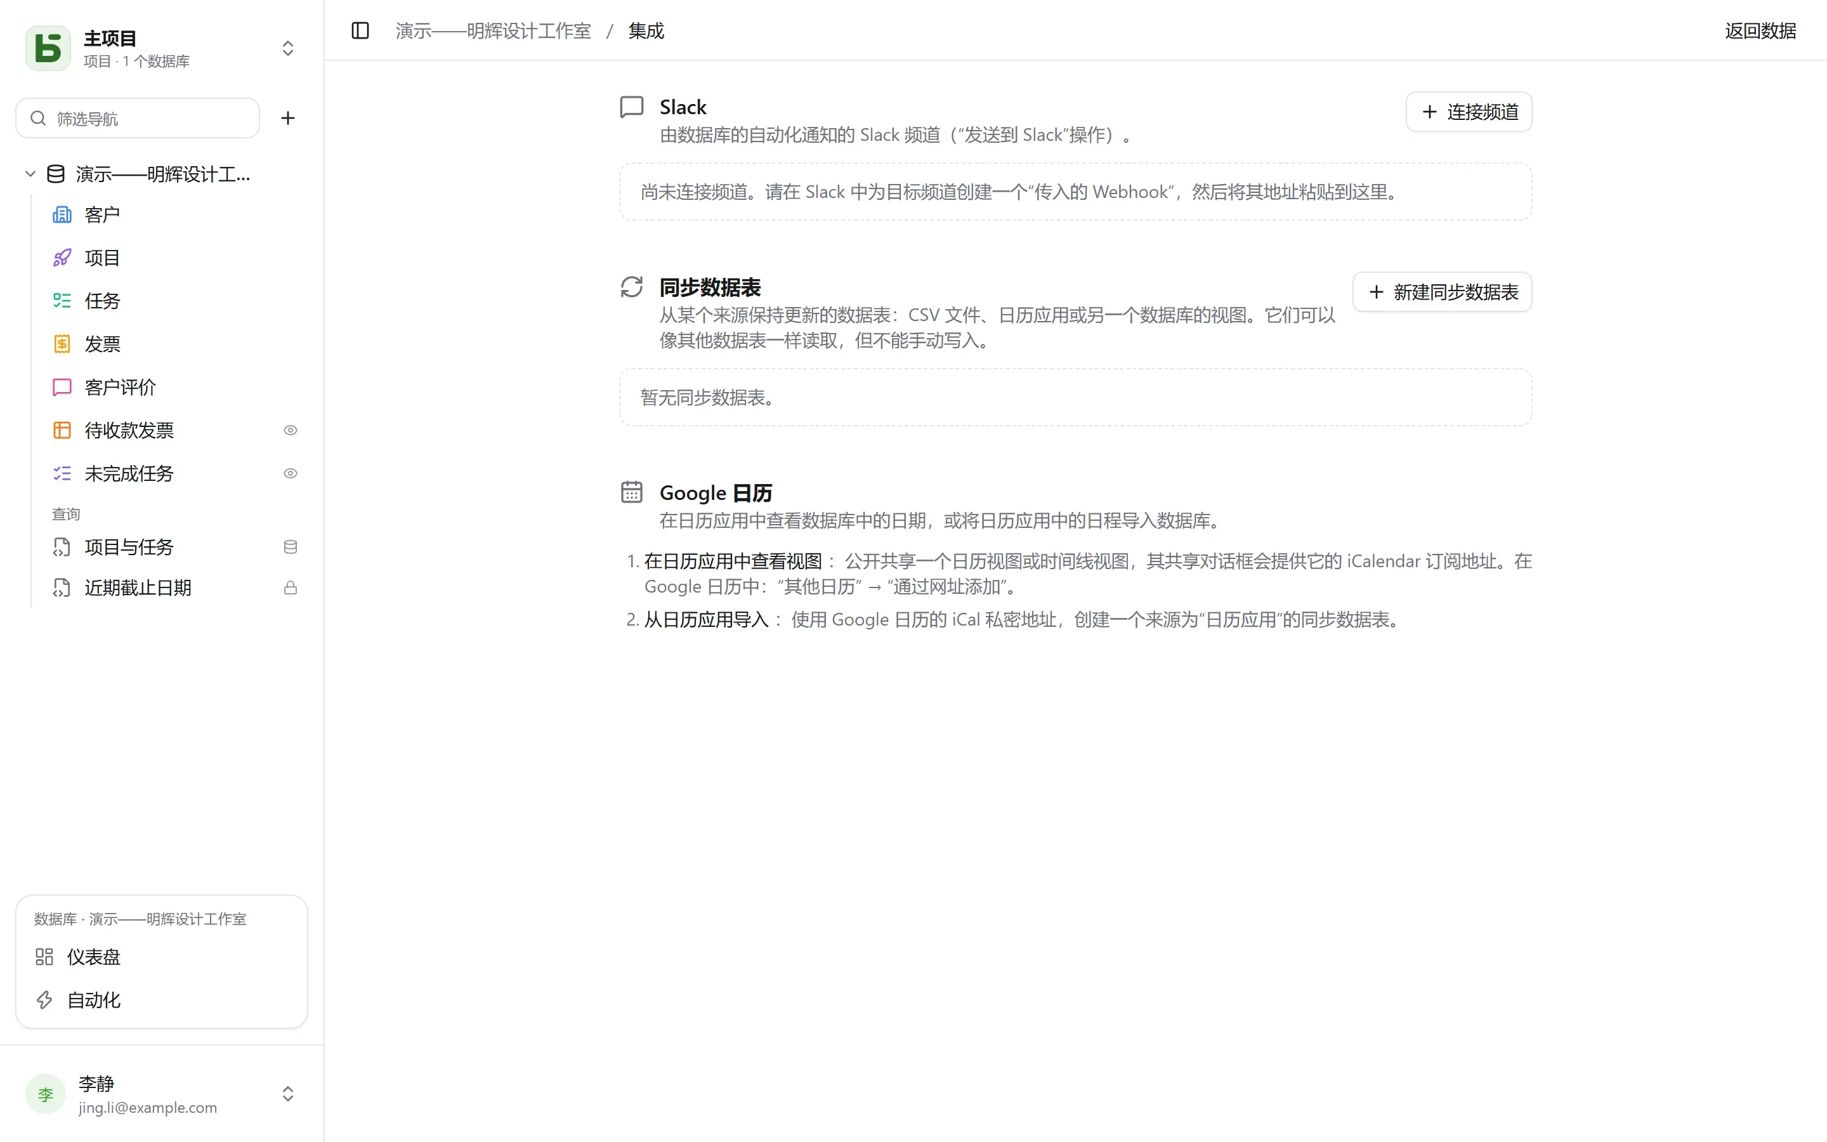Click 返回数据 link
This screenshot has width=1827, height=1142.
[1760, 31]
